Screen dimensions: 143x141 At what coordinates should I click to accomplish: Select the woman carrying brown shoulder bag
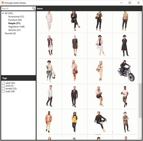point(100,22)
